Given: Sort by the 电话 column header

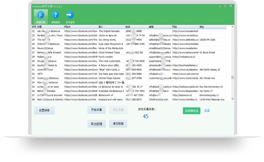Looking at the screenshot, I should coord(137,27).
